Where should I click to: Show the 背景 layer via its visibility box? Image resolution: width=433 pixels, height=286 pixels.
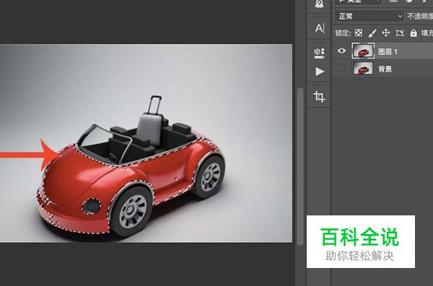point(341,68)
